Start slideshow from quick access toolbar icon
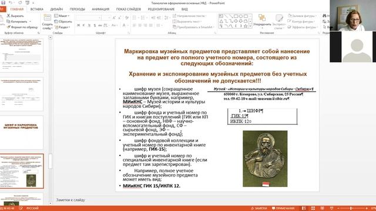Viewport: 376px width, 211px height. point(28,2)
